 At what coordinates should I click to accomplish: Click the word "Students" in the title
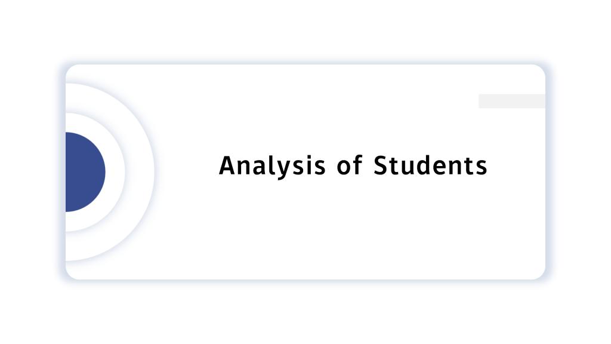(x=430, y=165)
